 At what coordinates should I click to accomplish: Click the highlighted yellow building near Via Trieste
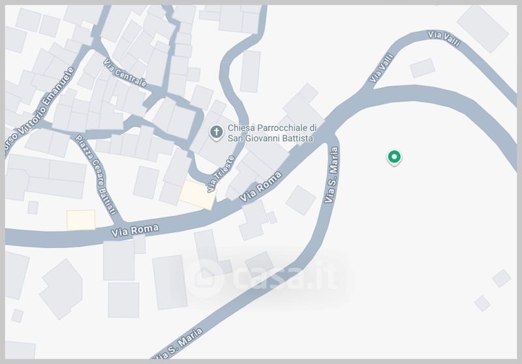[x=198, y=195]
